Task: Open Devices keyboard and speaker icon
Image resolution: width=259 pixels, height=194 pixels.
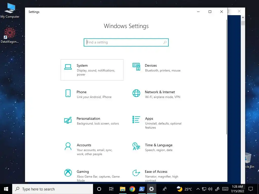Action: pyautogui.click(x=136, y=67)
